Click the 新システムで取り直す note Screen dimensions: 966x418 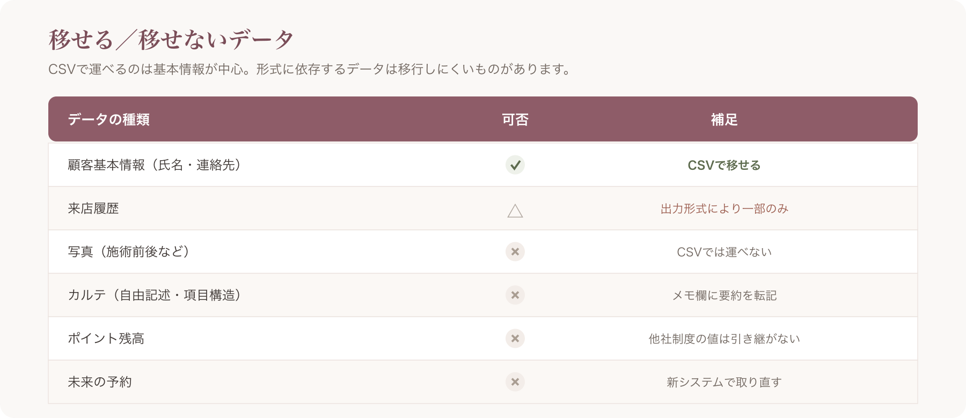[724, 382]
